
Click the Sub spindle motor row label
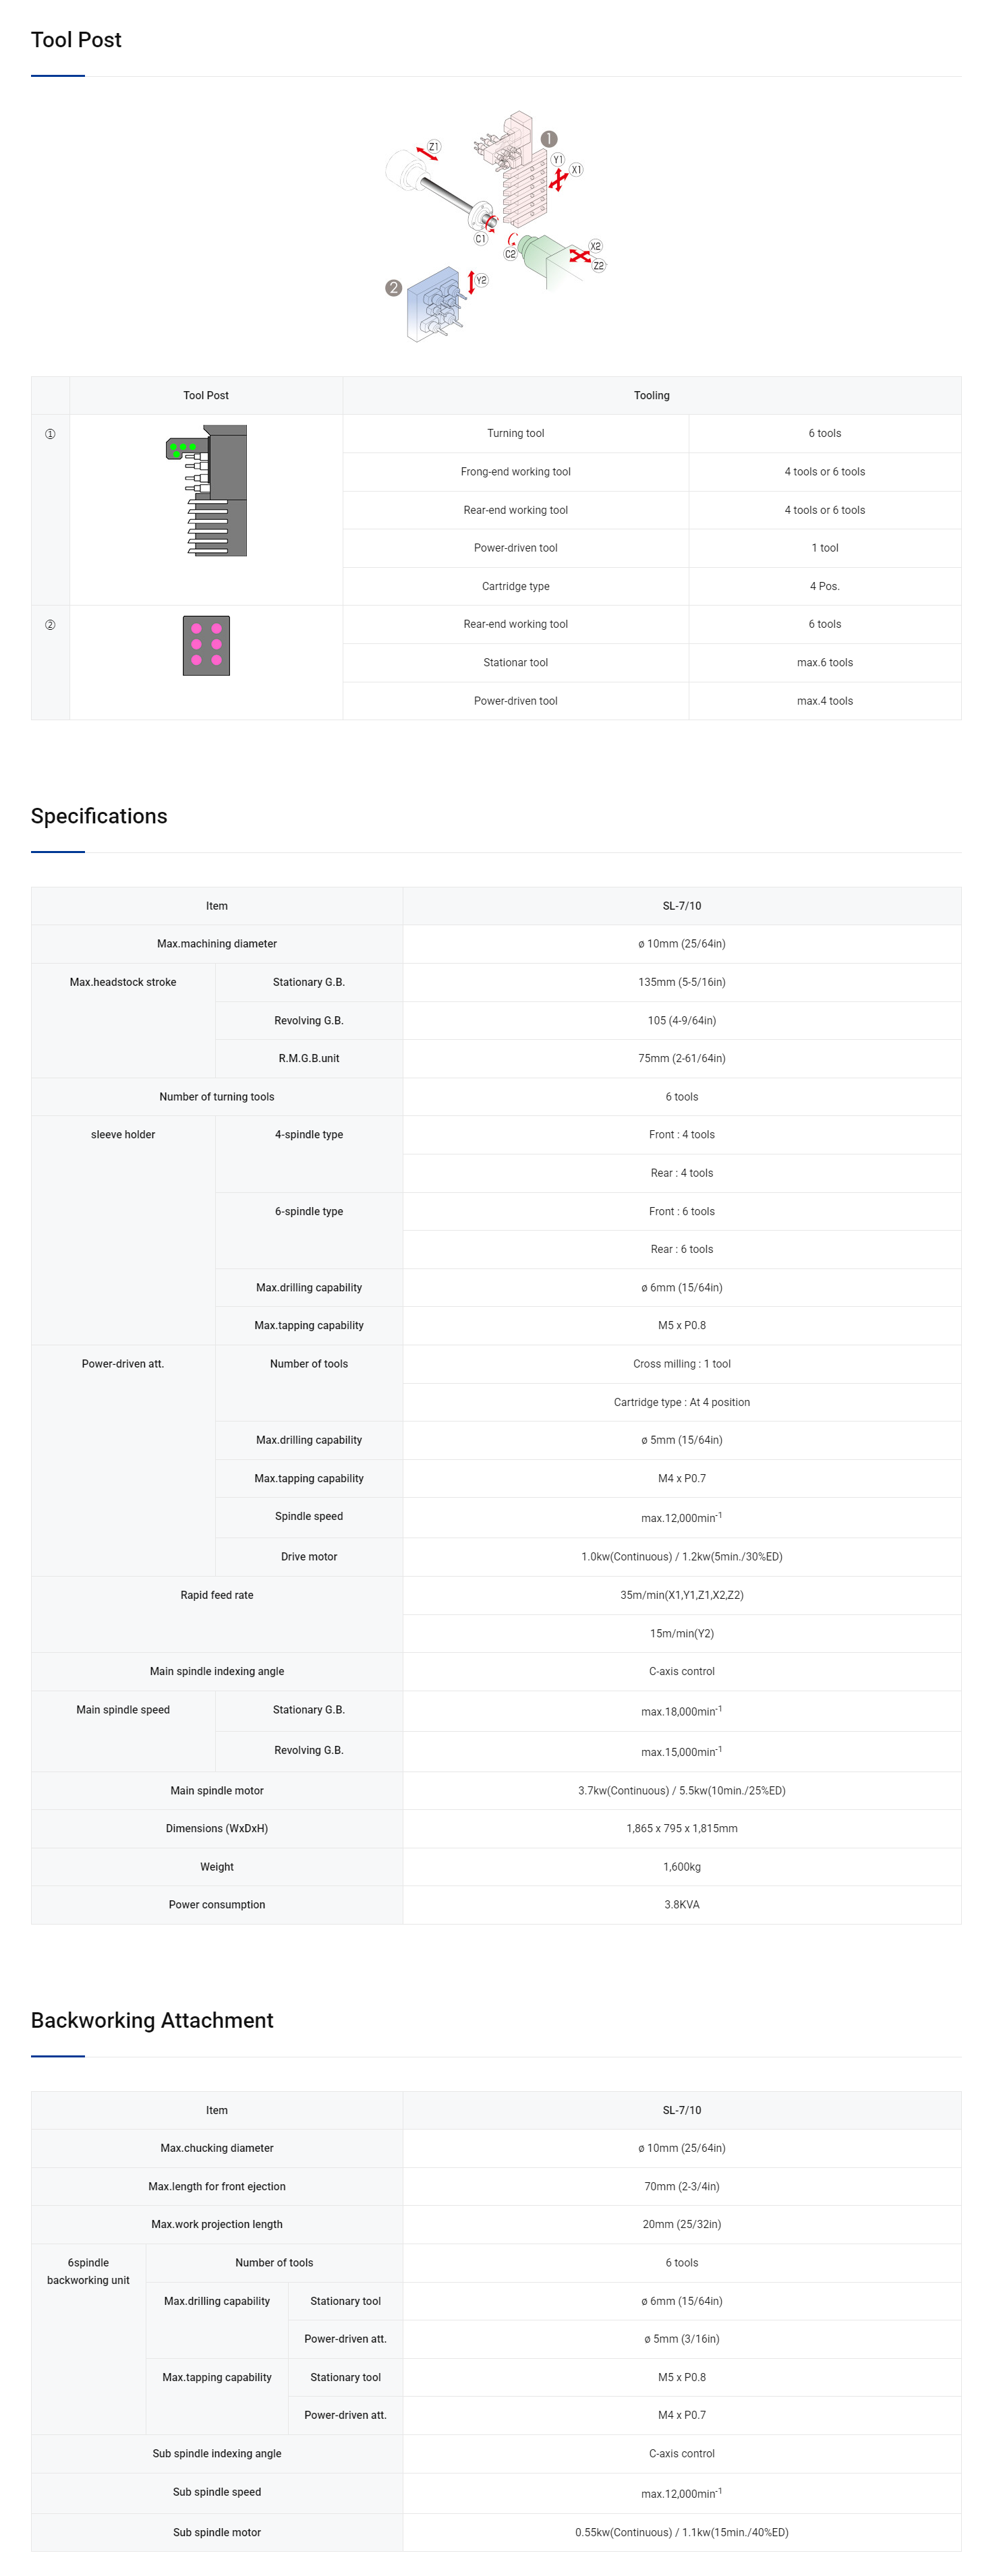[217, 2532]
